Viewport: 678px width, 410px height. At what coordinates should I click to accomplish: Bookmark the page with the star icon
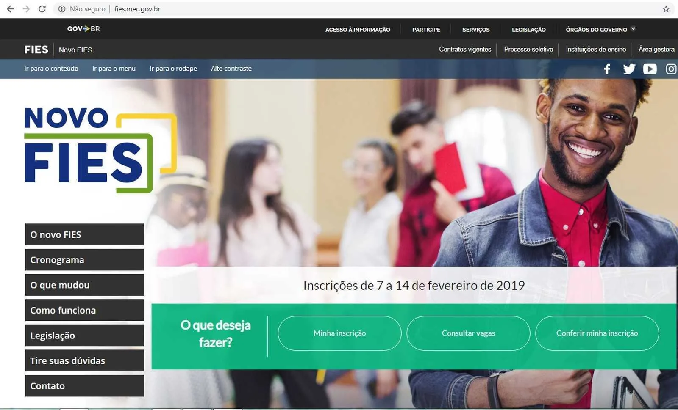[666, 9]
